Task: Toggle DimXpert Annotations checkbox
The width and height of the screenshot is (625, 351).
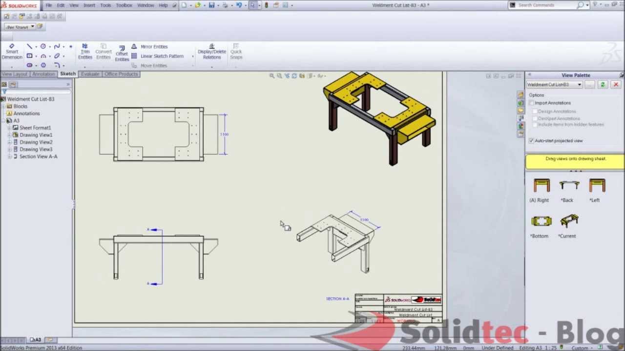Action: click(x=535, y=118)
